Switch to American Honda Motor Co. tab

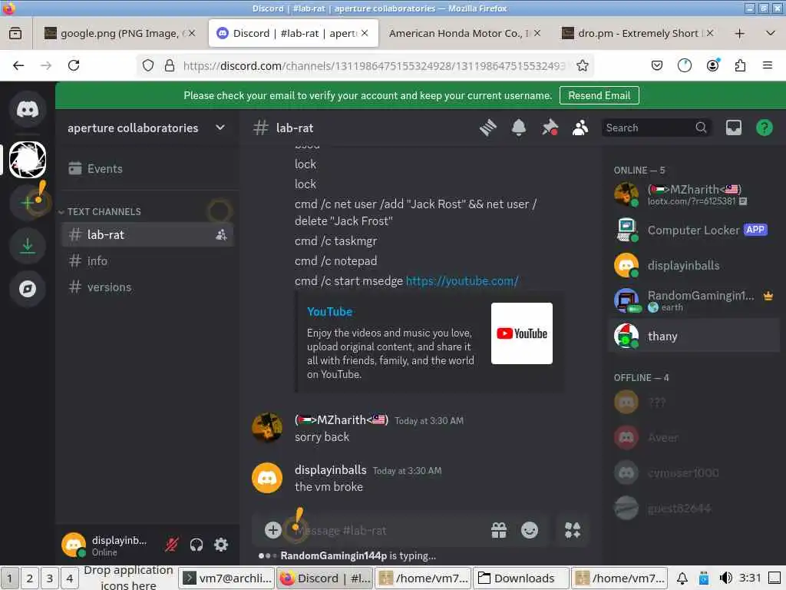464,33
